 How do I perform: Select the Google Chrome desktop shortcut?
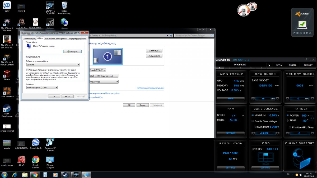click(x=36, y=162)
